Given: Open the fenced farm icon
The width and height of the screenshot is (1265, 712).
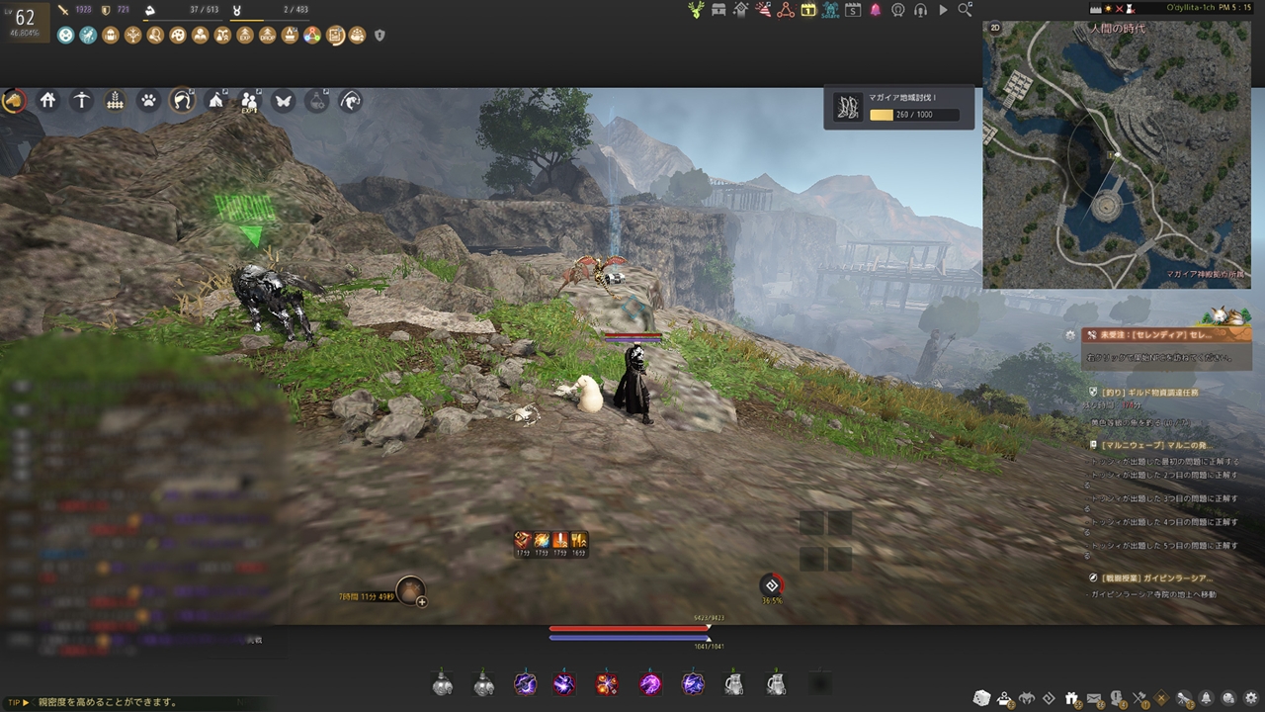Looking at the screenshot, I should (115, 100).
